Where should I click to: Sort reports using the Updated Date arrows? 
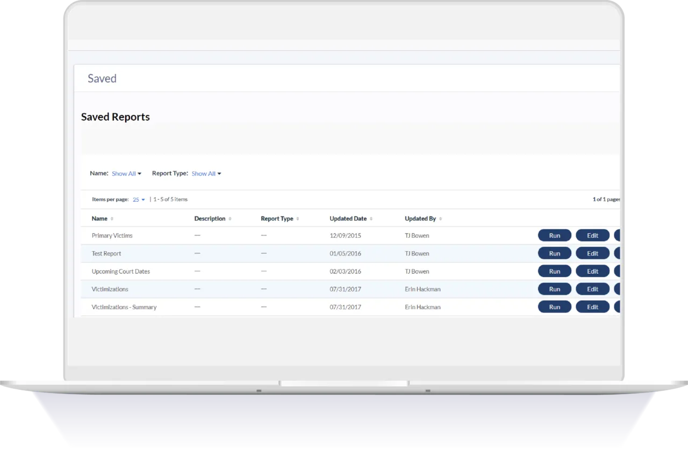coord(371,219)
